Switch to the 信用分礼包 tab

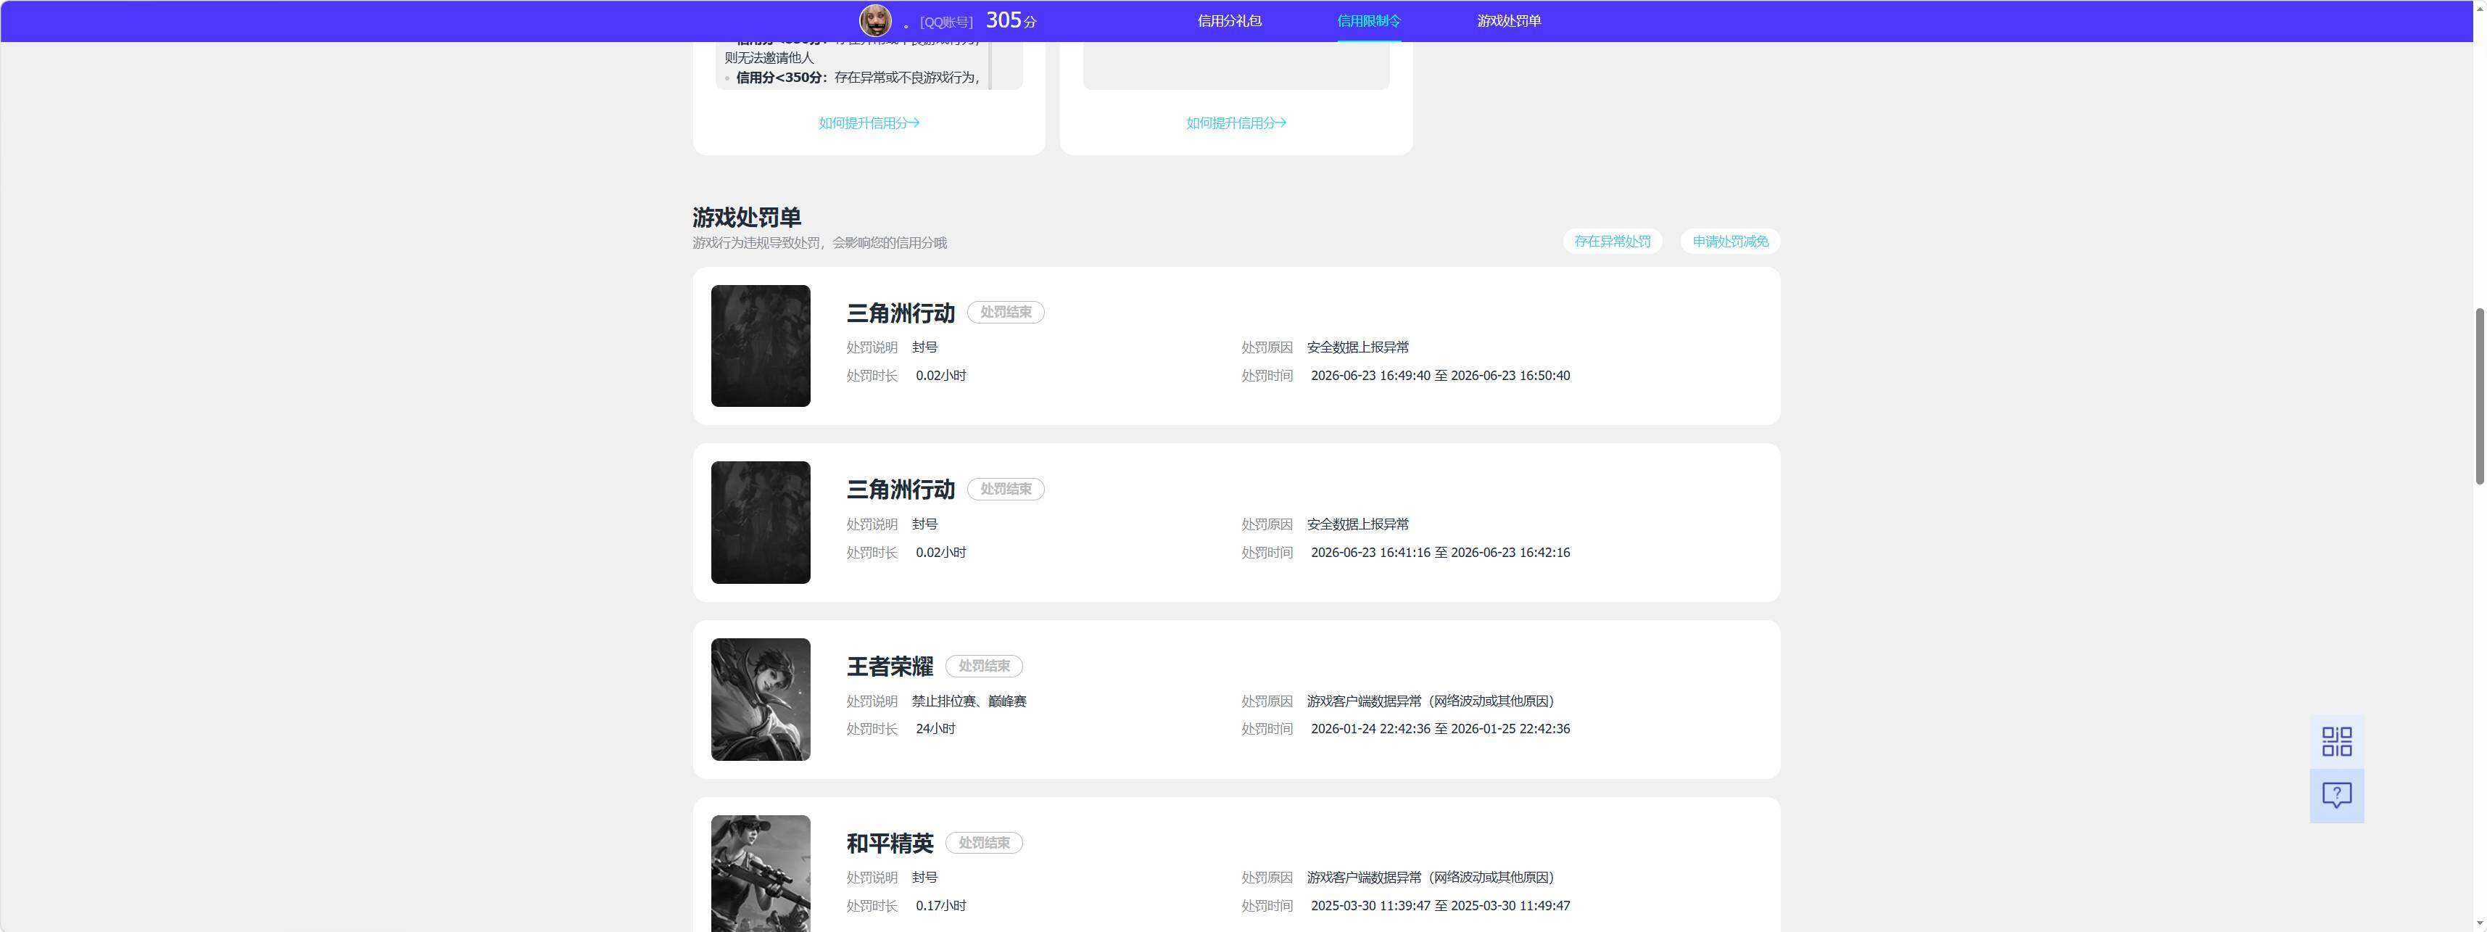pyautogui.click(x=1229, y=21)
